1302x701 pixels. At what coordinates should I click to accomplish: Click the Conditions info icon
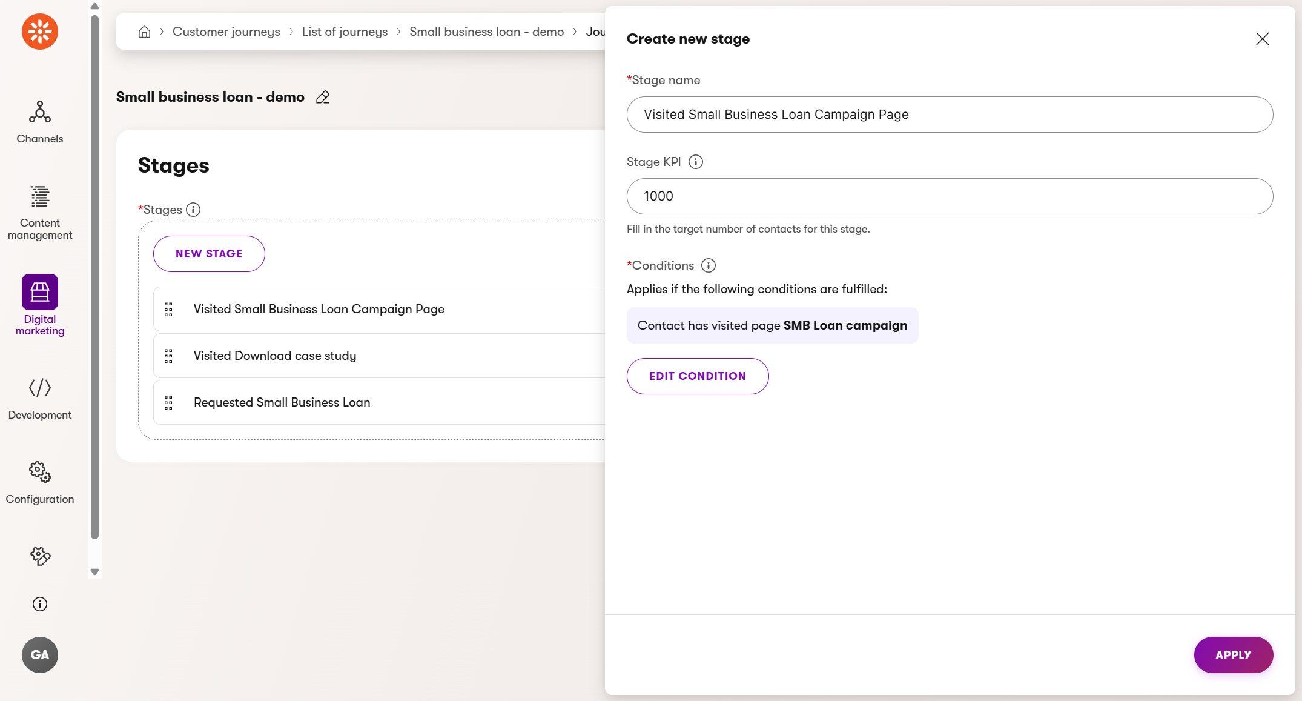click(x=708, y=265)
